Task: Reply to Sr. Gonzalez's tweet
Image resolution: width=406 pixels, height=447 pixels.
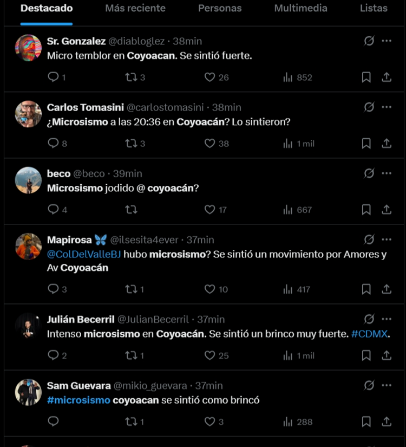Action: [x=53, y=77]
